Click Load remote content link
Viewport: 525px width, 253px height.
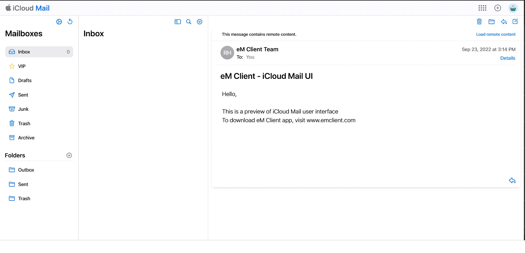[x=496, y=34]
